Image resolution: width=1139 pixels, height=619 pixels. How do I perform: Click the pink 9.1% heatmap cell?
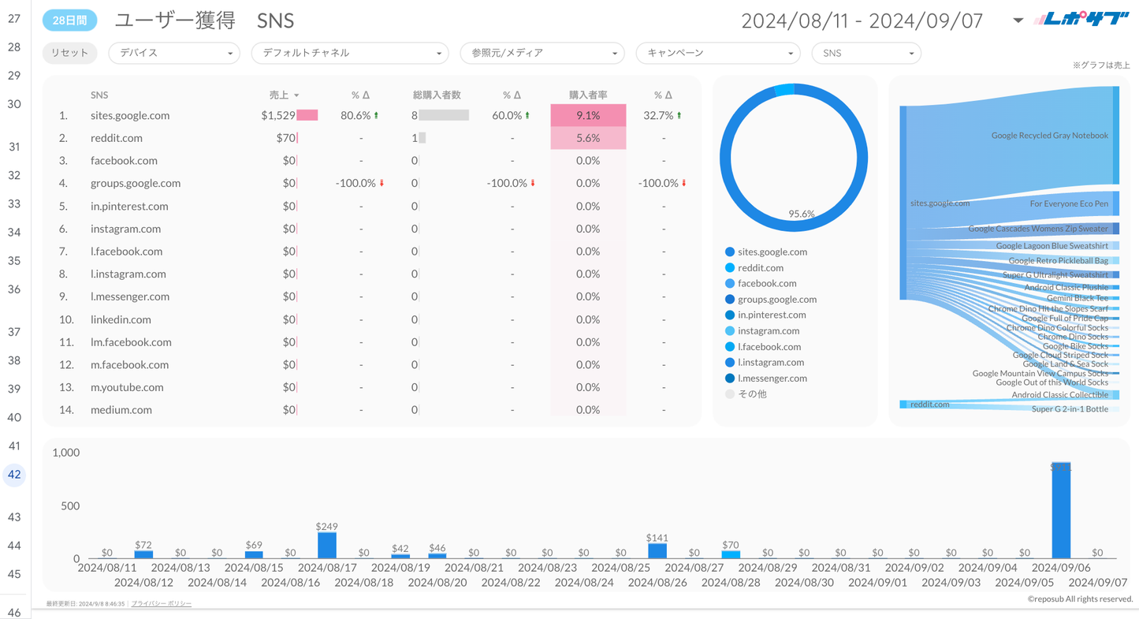588,116
